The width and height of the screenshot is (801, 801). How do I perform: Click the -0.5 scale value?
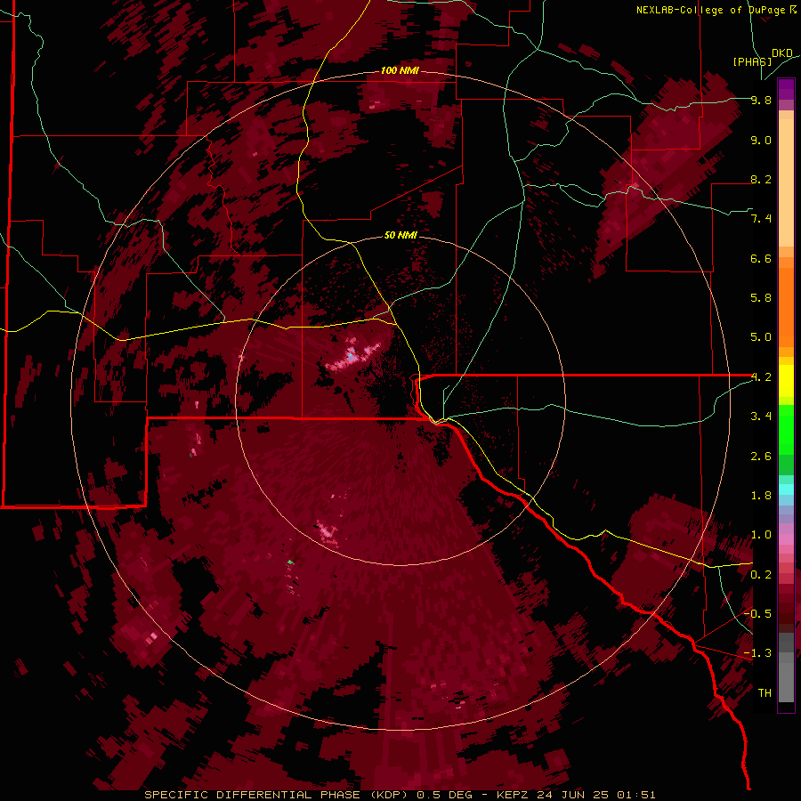pos(757,614)
